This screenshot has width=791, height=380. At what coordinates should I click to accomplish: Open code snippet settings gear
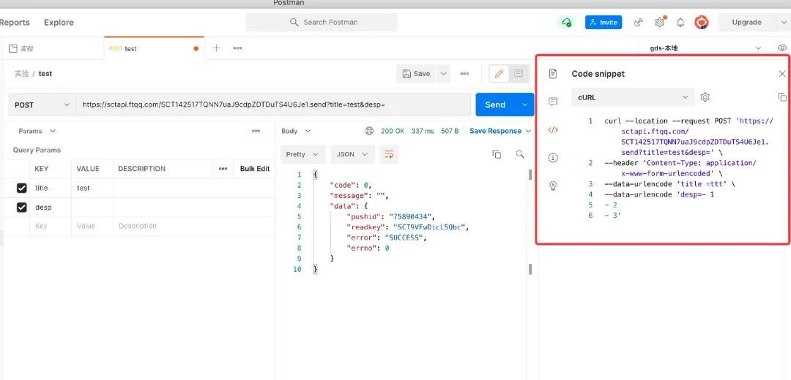(x=705, y=97)
